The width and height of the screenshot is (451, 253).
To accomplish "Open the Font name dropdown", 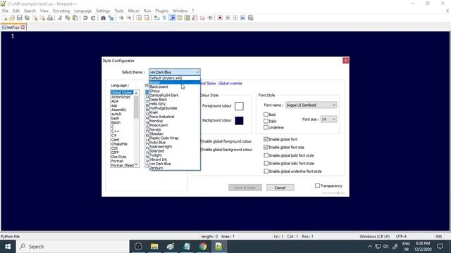I will coord(311,105).
